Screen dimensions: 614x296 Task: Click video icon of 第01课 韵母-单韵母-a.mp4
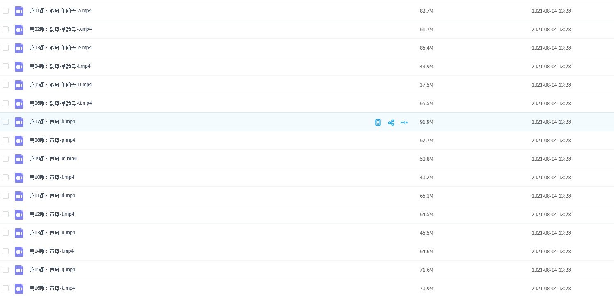coord(19,11)
